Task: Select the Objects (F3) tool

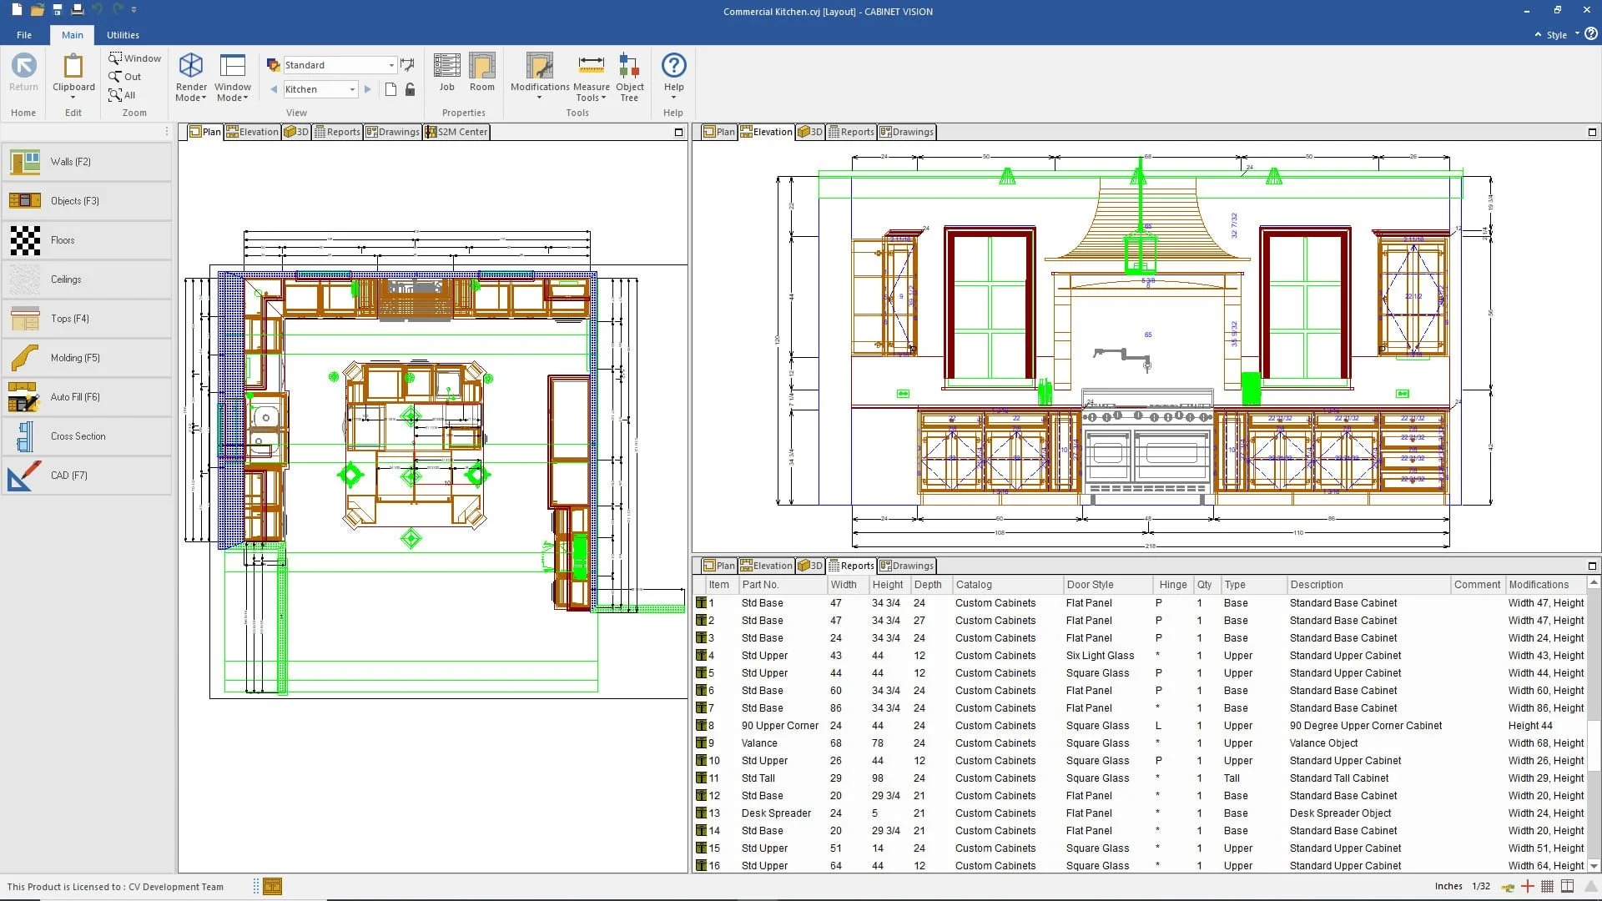Action: pyautogui.click(x=73, y=200)
